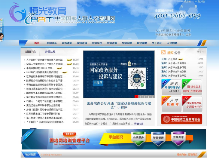Go to 专家团队 page
Viewport: 219px width, 163px height.
[127, 43]
